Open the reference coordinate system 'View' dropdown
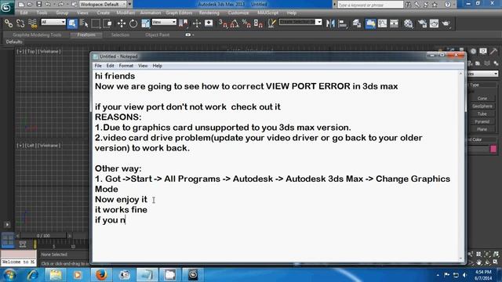This screenshot has height=282, width=502. 164,22
